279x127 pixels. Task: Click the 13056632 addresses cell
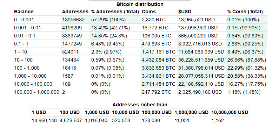click(73, 20)
